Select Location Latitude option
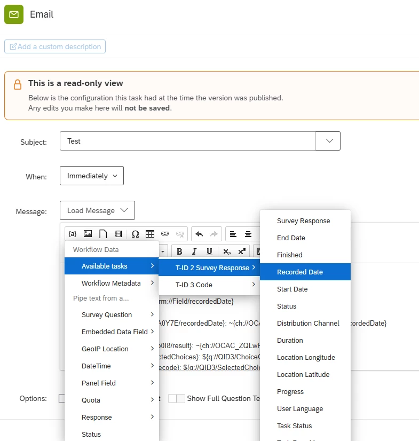 pyautogui.click(x=305, y=374)
